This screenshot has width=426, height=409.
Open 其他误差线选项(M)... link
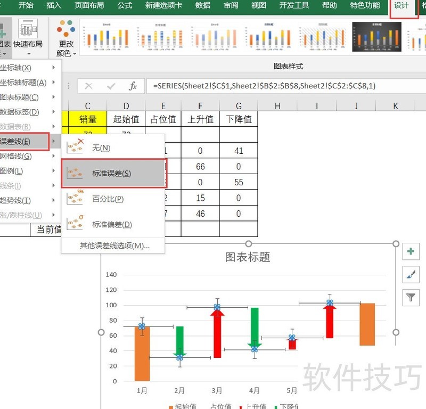(114, 246)
